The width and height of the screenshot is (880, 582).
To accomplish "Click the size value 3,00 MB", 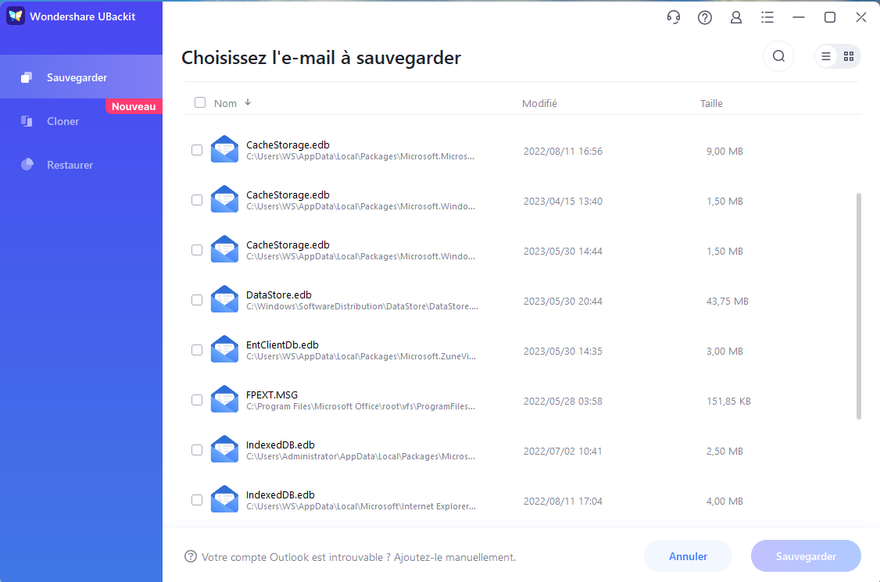I will coord(724,352).
